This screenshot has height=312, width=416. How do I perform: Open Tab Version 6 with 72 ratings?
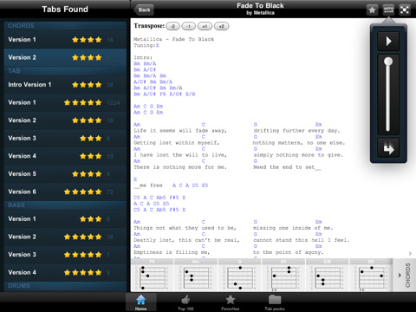[x=65, y=192]
